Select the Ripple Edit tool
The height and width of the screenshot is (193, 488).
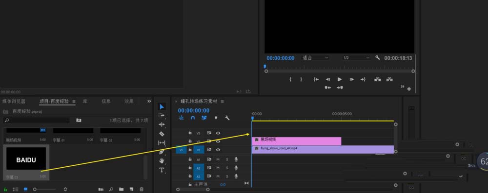162,124
